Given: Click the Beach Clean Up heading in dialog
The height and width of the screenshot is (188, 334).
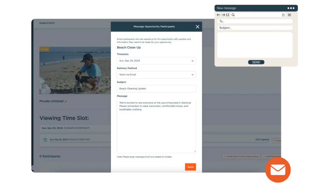Looking at the screenshot, I should [129, 48].
